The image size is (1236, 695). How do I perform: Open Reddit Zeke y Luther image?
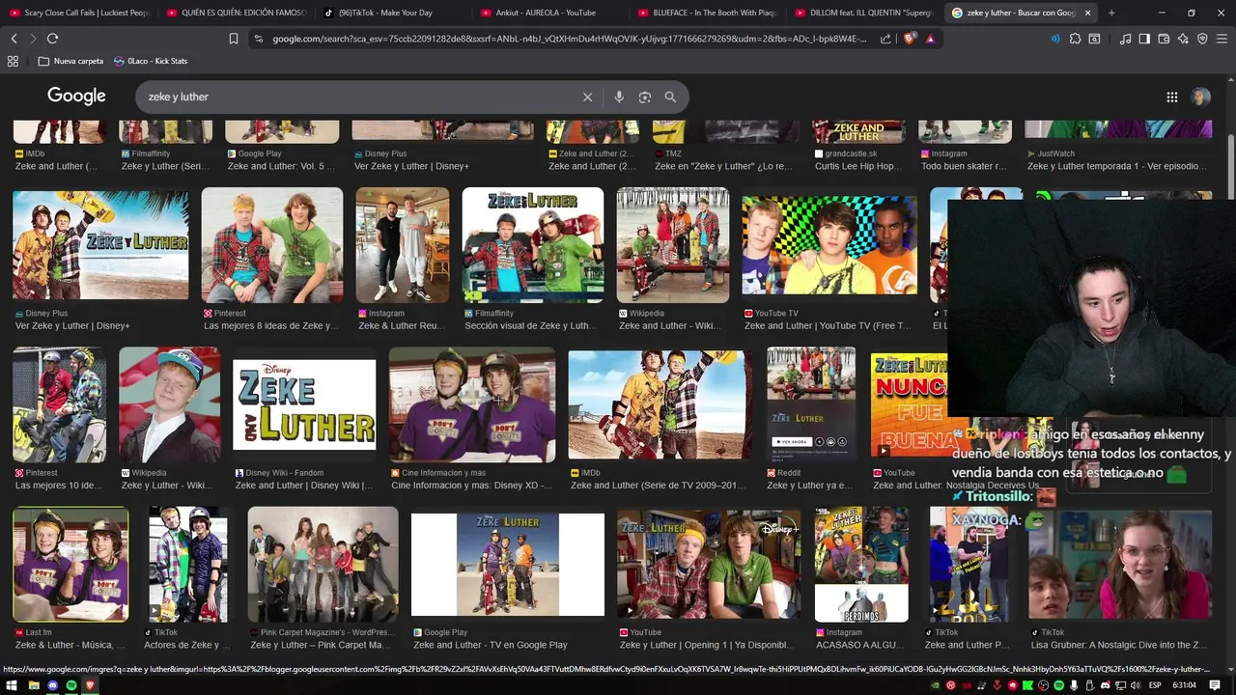click(810, 404)
